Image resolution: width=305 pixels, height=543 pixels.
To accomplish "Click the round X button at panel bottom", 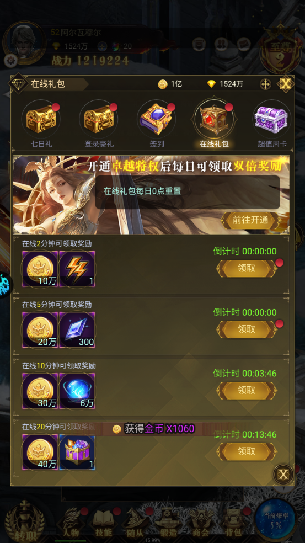I will point(283,475).
